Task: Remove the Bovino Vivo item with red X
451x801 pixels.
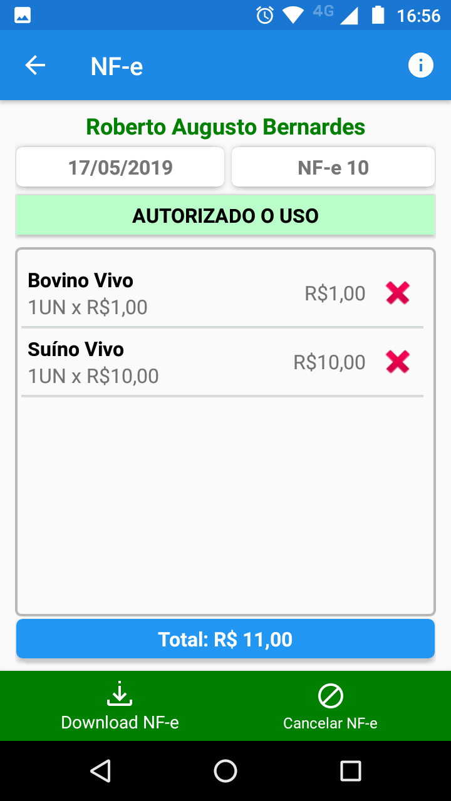Action: 397,293
